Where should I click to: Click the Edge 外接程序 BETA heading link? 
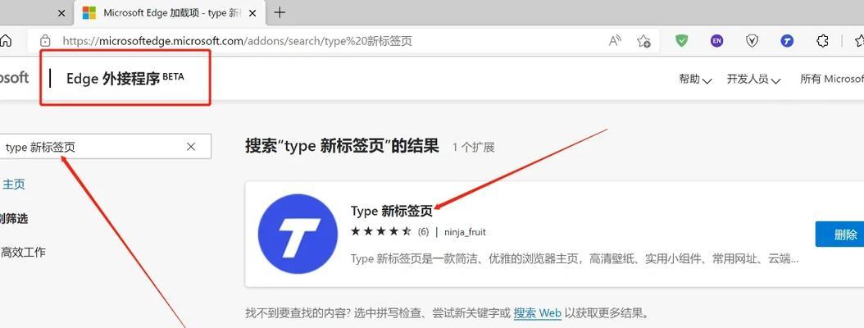click(x=125, y=78)
